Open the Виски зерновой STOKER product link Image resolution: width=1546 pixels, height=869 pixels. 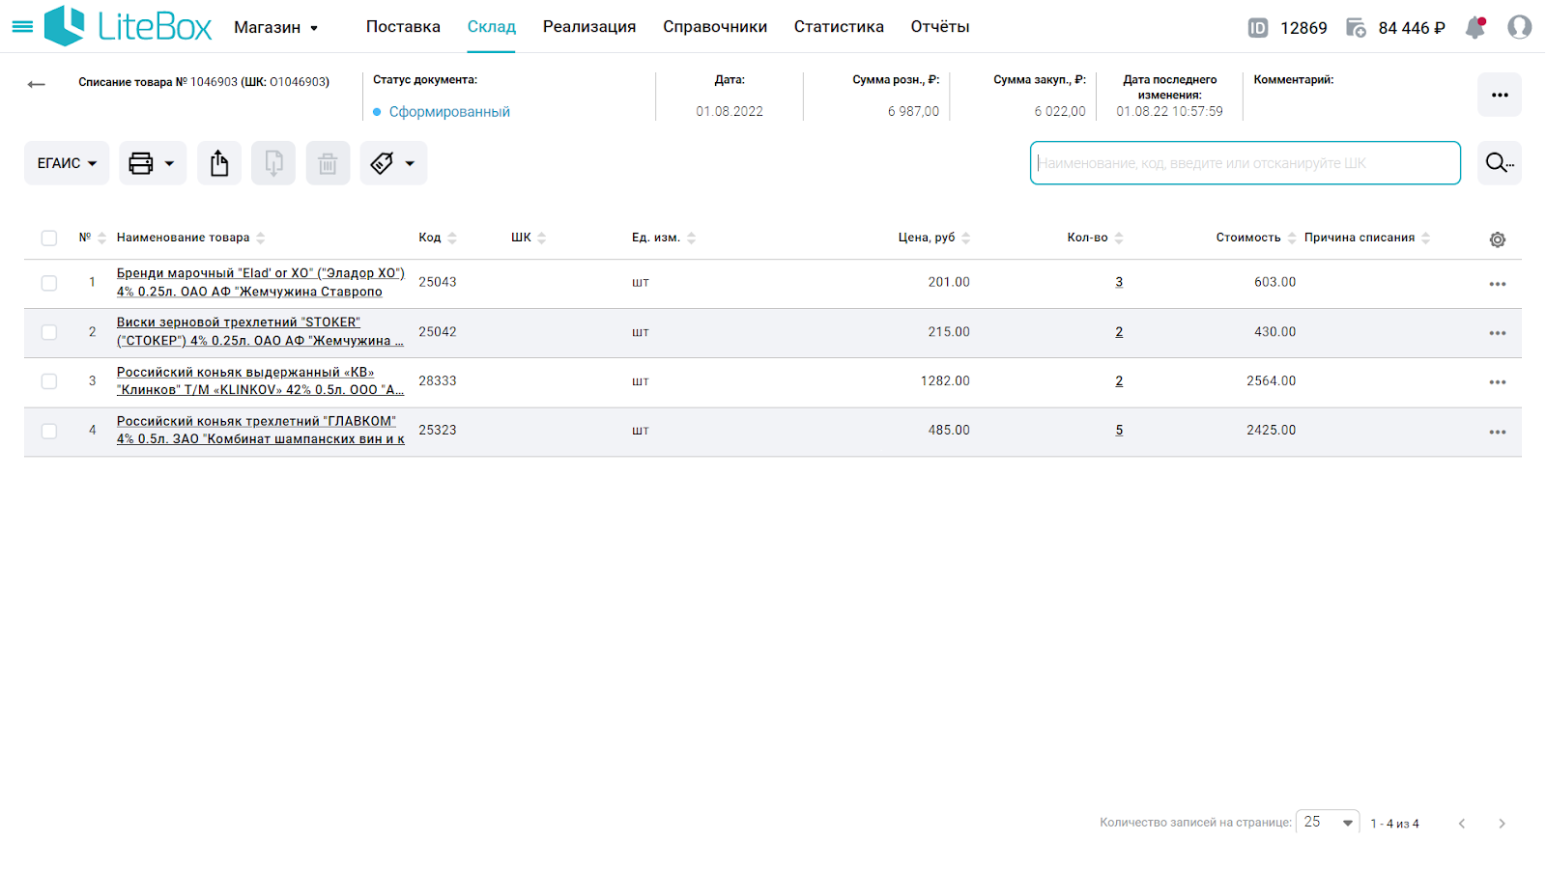(x=260, y=332)
